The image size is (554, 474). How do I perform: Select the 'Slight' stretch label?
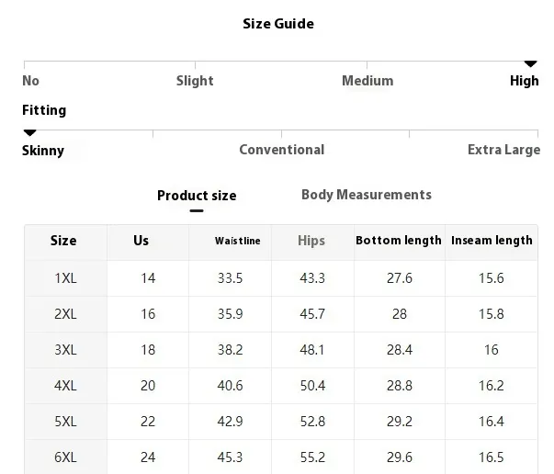point(195,81)
